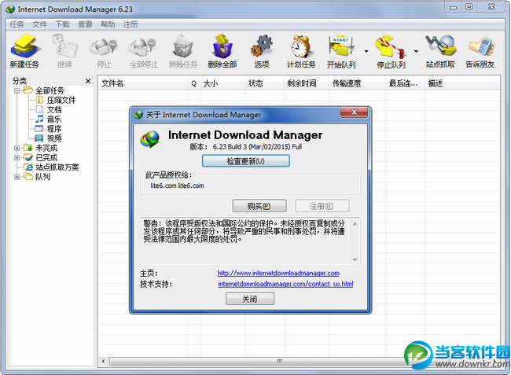Open the 文件 menu
Viewport: 511px width, 375px height.
39,24
